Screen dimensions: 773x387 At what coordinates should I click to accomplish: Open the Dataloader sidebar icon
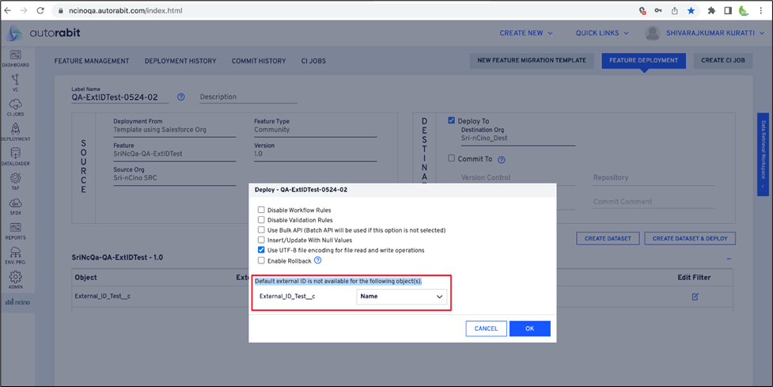point(15,154)
